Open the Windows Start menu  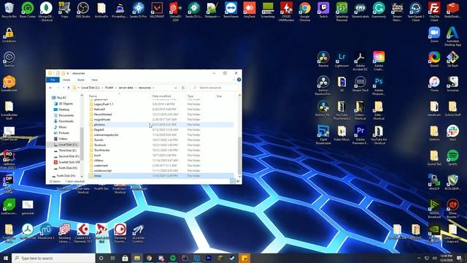(x=6, y=258)
